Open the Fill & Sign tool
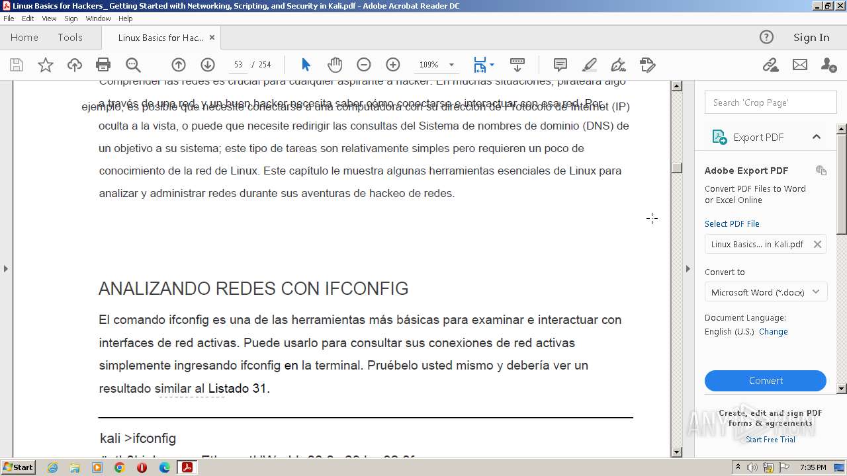This screenshot has width=847, height=476. 619,65
